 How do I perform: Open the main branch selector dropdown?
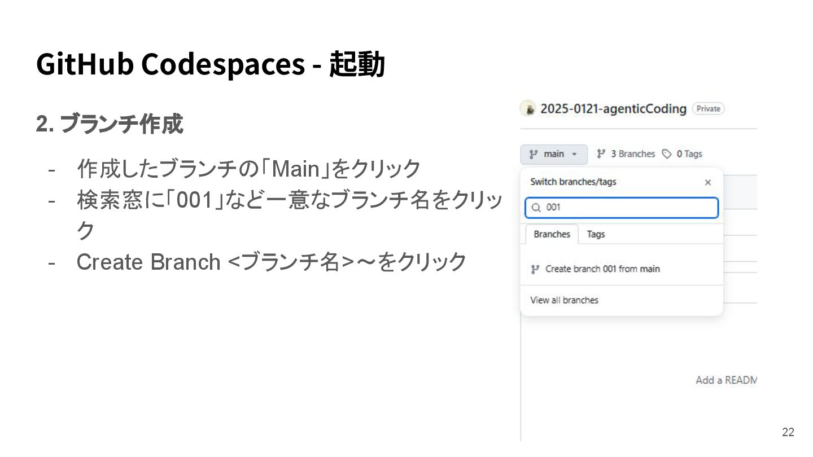coord(553,154)
